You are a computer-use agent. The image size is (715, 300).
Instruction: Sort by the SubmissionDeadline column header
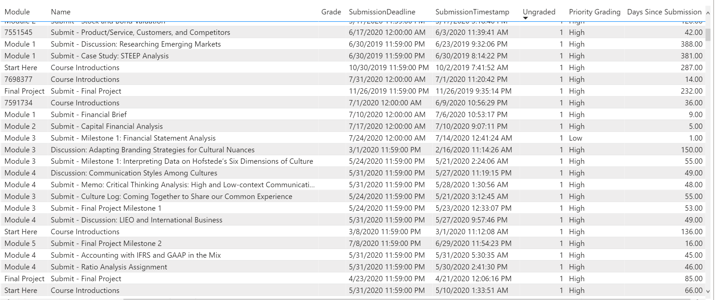(382, 12)
